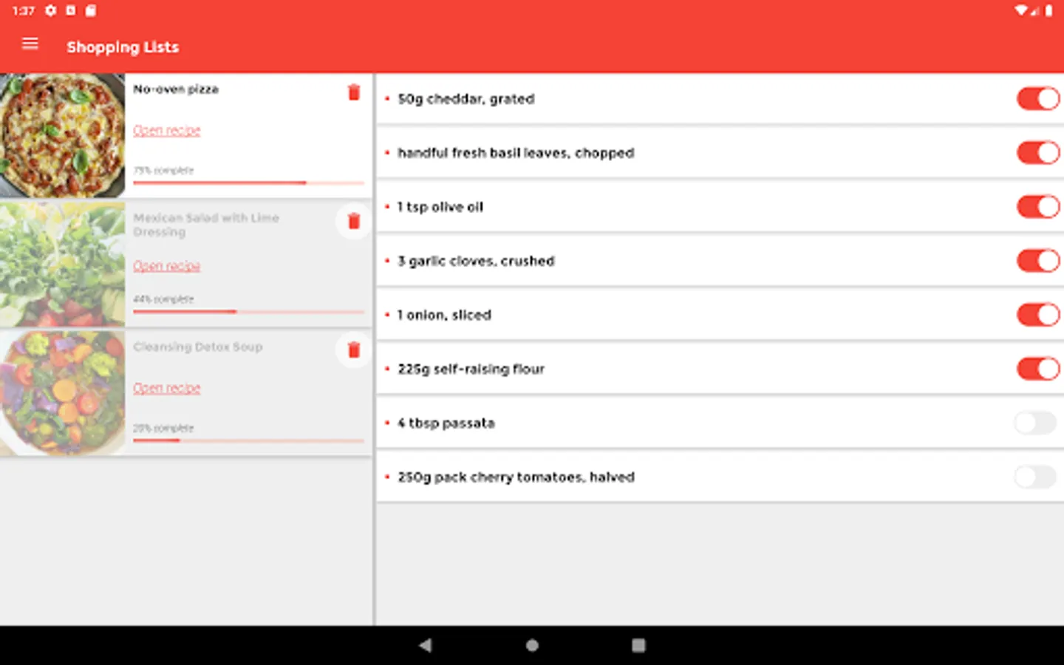Click the 225g self-raising flour text
This screenshot has width=1064, height=665.
click(x=471, y=369)
